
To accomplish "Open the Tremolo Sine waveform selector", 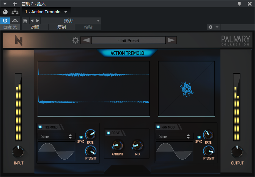I will [57, 136].
